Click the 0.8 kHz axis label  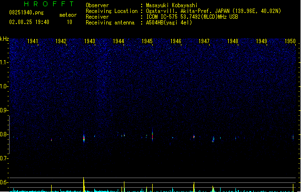pyautogui.click(x=3, y=134)
